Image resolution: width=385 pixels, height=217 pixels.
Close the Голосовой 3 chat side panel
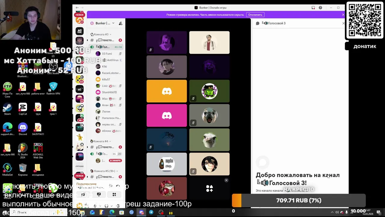[344, 23]
